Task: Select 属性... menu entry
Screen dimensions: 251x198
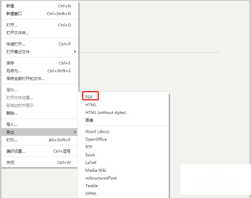Action: pyautogui.click(x=40, y=90)
